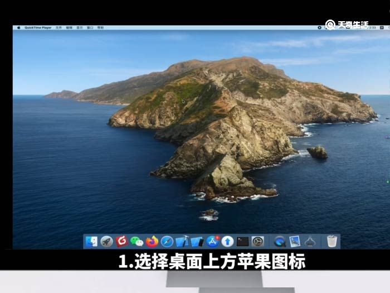Launch Finder from the Dock
This screenshot has height=293, width=390.
[91, 241]
